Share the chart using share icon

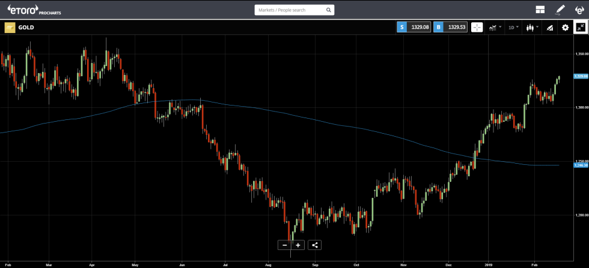click(x=315, y=245)
